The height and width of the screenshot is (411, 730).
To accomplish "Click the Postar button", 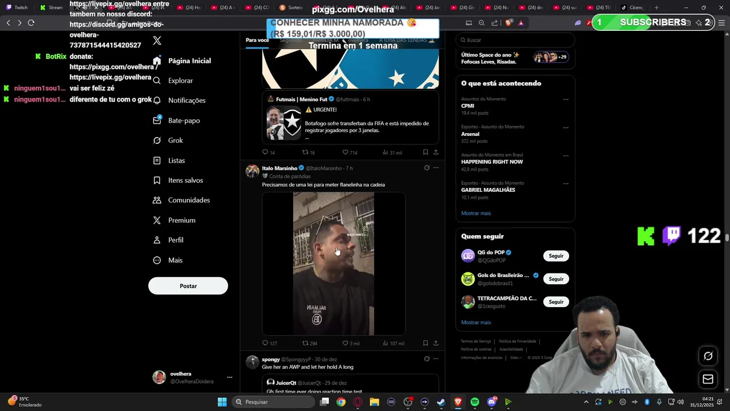I will (188, 286).
